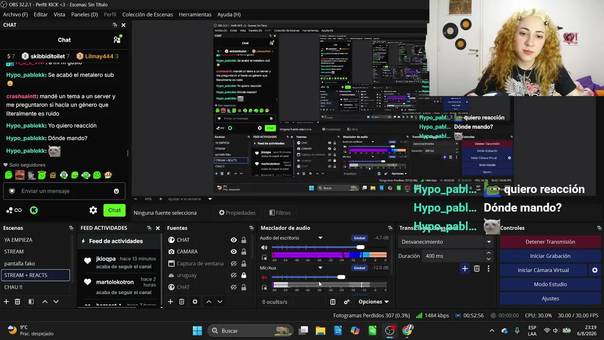
Task: Send message with green Chat button
Action: [x=115, y=210]
